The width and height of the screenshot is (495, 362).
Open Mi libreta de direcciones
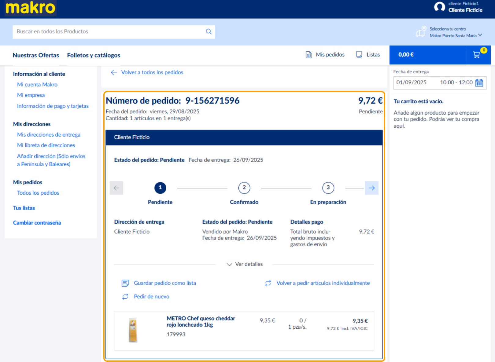click(x=46, y=145)
